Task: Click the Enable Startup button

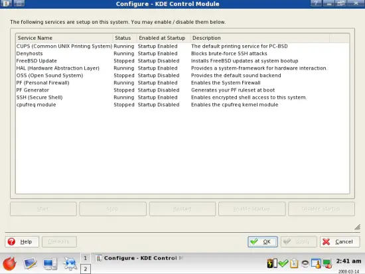Action: (x=252, y=209)
